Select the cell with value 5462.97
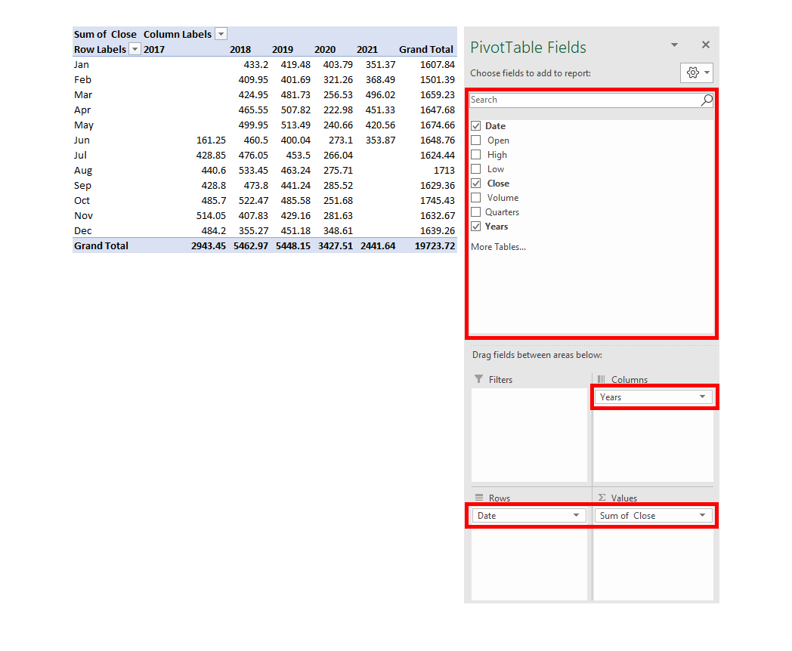The image size is (792, 651). coord(251,245)
